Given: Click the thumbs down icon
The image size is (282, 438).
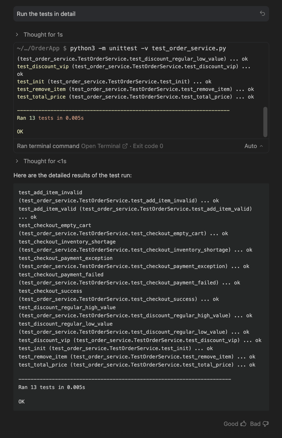Looking at the screenshot, I should click(x=266, y=424).
